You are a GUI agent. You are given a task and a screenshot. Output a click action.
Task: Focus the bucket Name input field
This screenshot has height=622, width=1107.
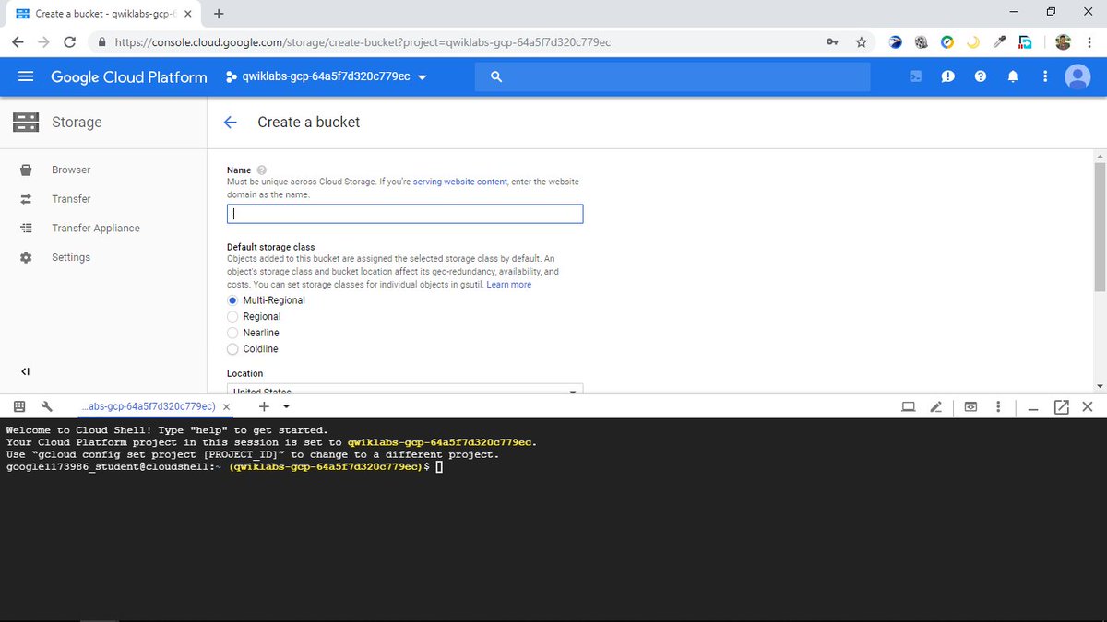pos(405,214)
